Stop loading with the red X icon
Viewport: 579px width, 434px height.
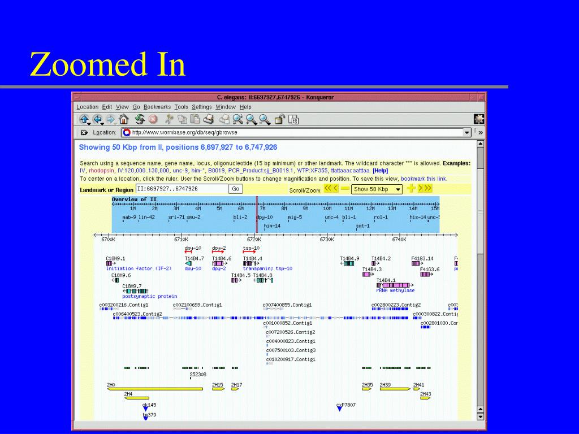click(153, 119)
